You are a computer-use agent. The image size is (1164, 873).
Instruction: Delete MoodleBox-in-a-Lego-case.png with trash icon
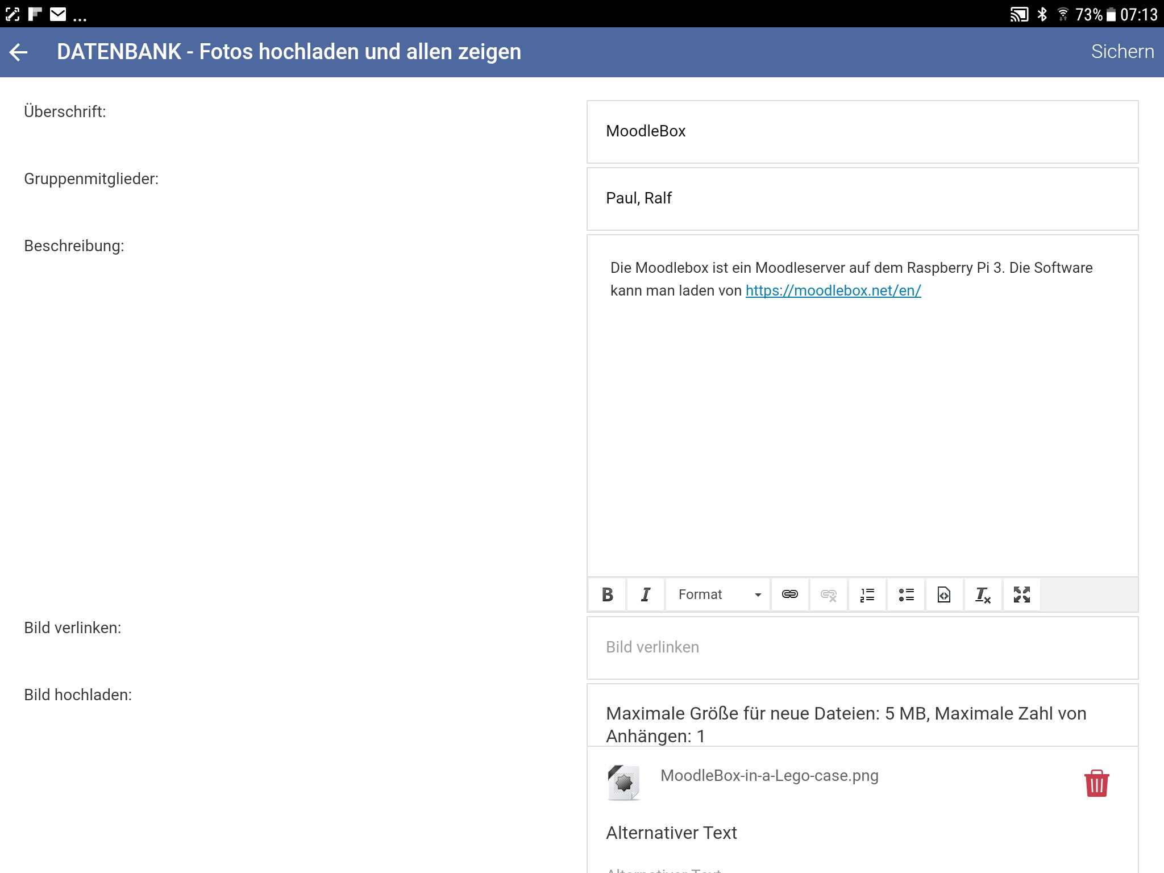[x=1096, y=784]
